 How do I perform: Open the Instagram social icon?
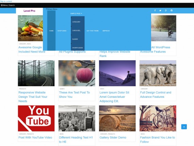tap(172, 11)
